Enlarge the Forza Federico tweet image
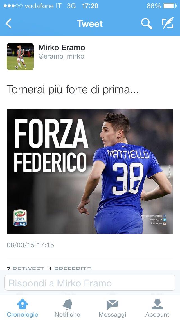The image size is (180, 320). pyautogui.click(x=90, y=171)
